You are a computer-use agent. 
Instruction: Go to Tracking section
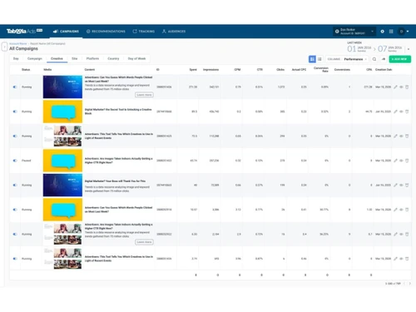click(x=144, y=32)
